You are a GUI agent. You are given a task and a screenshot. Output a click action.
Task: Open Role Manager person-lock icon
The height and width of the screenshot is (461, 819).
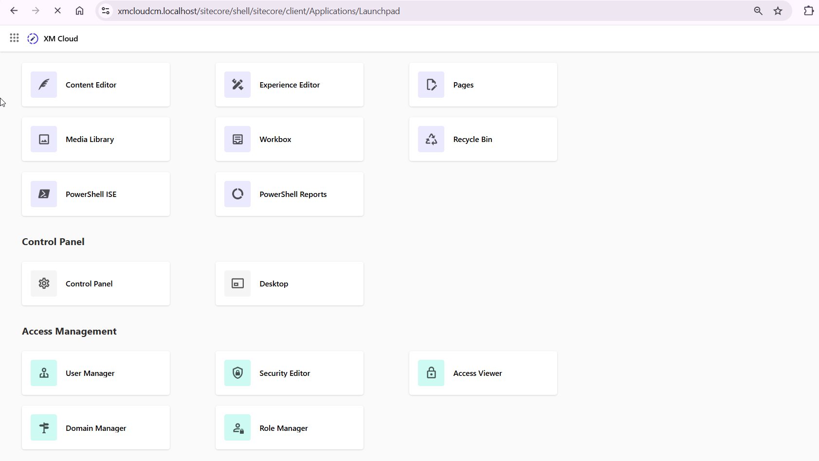tap(237, 427)
